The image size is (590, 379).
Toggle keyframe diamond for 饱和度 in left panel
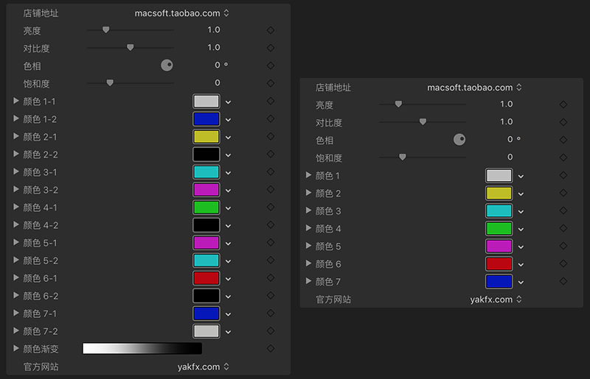(270, 83)
